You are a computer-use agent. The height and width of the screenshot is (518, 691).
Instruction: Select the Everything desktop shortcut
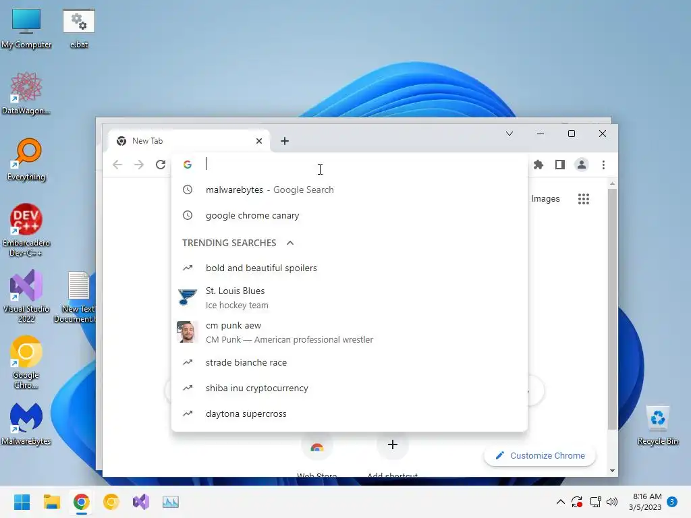coord(26,159)
